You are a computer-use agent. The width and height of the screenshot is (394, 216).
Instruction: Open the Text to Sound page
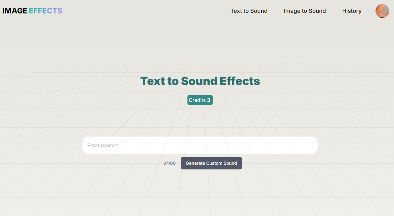point(249,11)
